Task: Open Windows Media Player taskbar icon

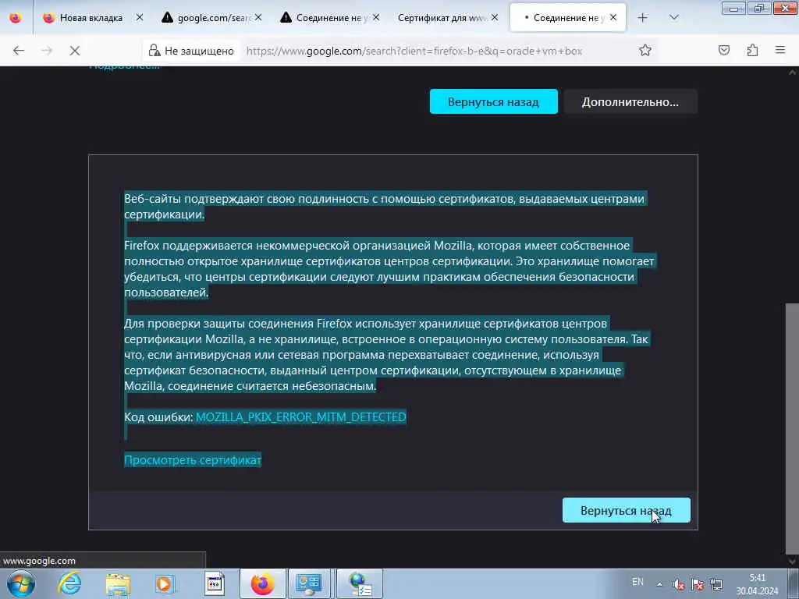Action: pyautogui.click(x=165, y=583)
